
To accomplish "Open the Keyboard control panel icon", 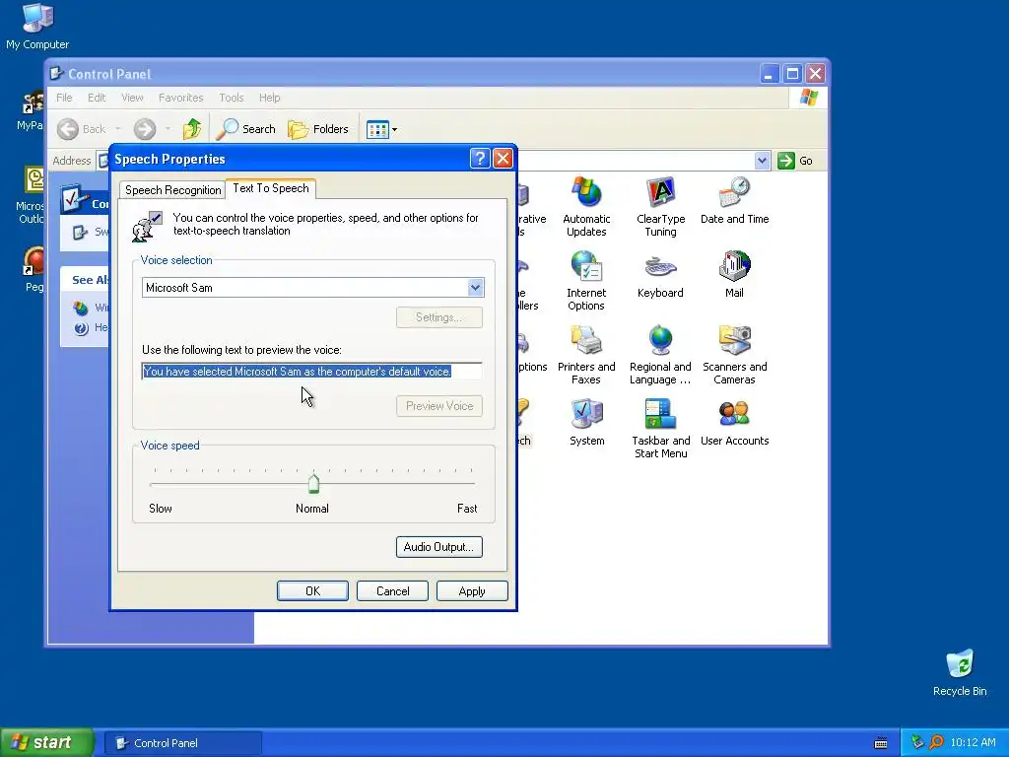I will pyautogui.click(x=660, y=274).
